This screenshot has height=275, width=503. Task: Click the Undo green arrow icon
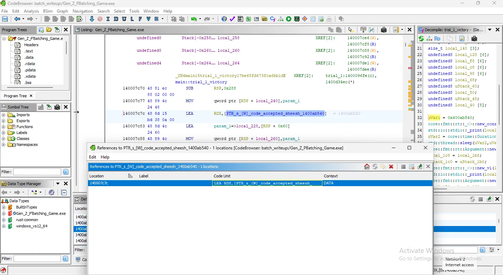pyautogui.click(x=194, y=19)
